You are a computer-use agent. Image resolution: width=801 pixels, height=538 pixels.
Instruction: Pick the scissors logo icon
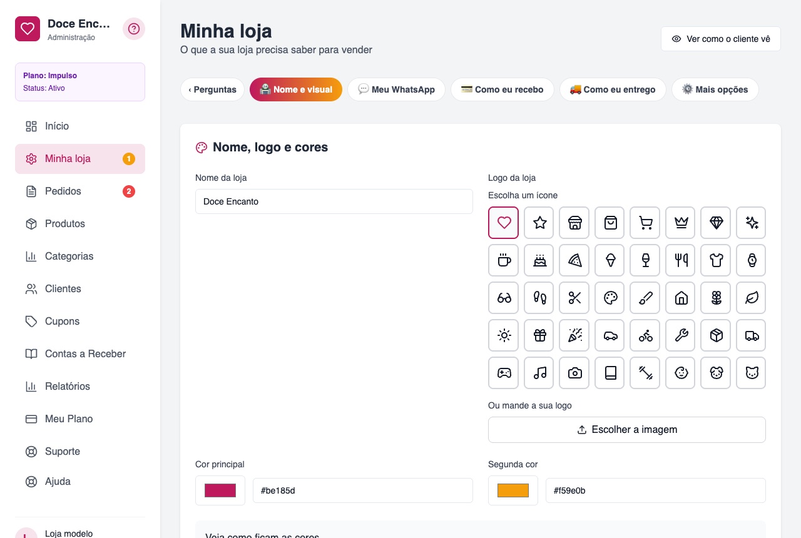click(574, 298)
